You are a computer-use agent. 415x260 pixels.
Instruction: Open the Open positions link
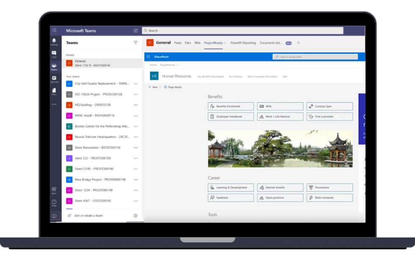point(280,198)
